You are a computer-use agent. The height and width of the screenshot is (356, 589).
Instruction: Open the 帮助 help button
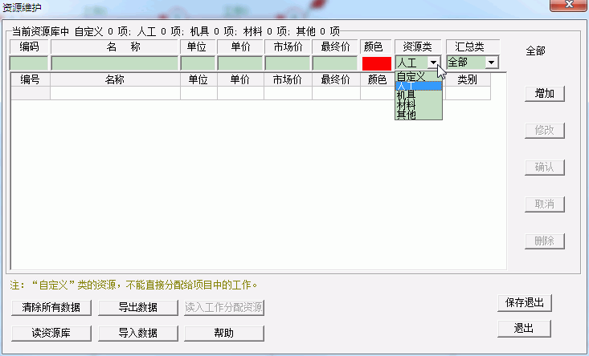point(224,333)
